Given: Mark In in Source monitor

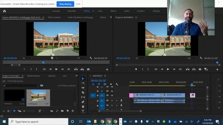Looking at the screenshot, I should click(31, 69).
